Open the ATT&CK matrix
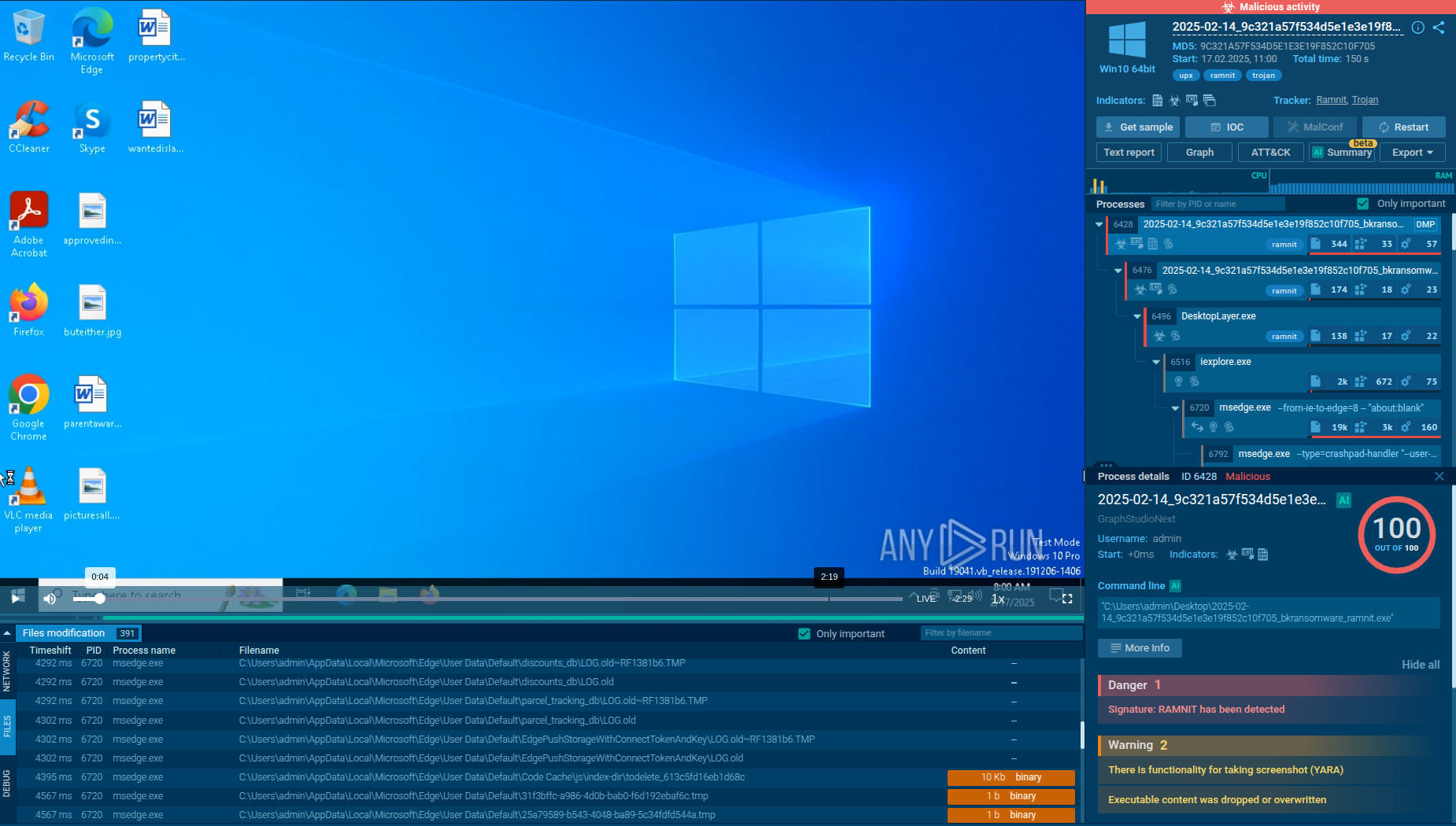This screenshot has height=826, width=1456. [1270, 153]
